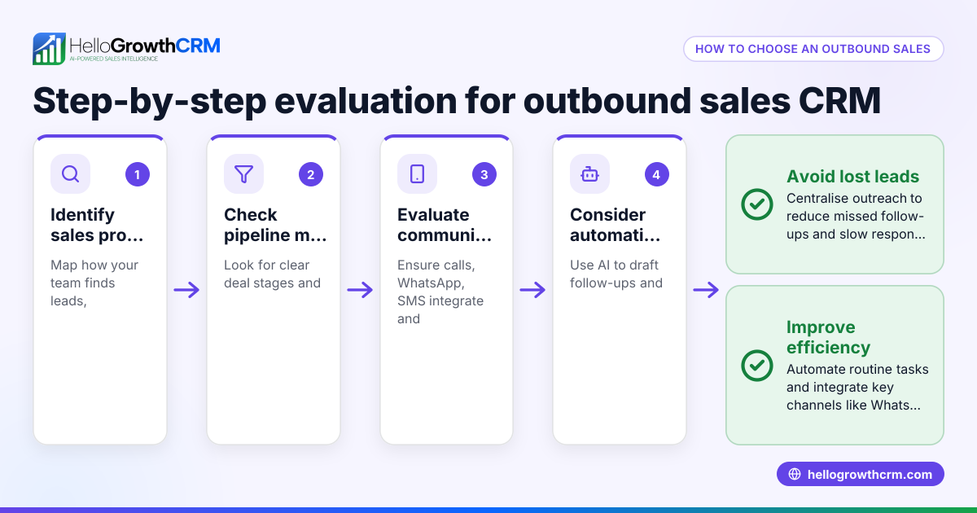Click "Map how your team finds leads" text
This screenshot has height=513, width=977.
click(94, 283)
